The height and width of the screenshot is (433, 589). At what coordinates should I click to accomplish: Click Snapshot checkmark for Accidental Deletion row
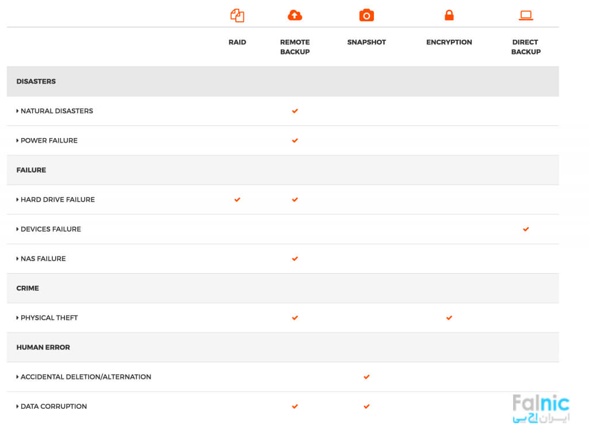[366, 377]
